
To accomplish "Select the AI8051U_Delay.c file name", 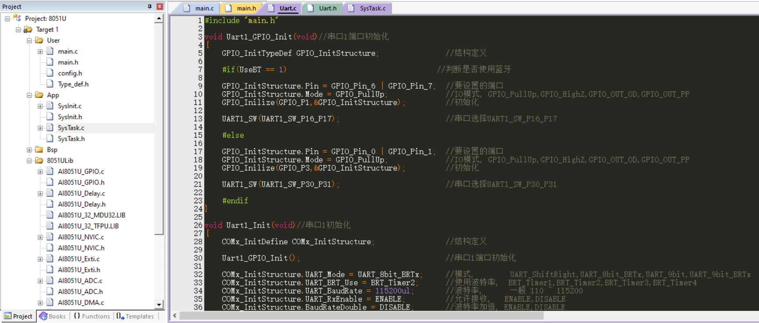I will [x=81, y=193].
